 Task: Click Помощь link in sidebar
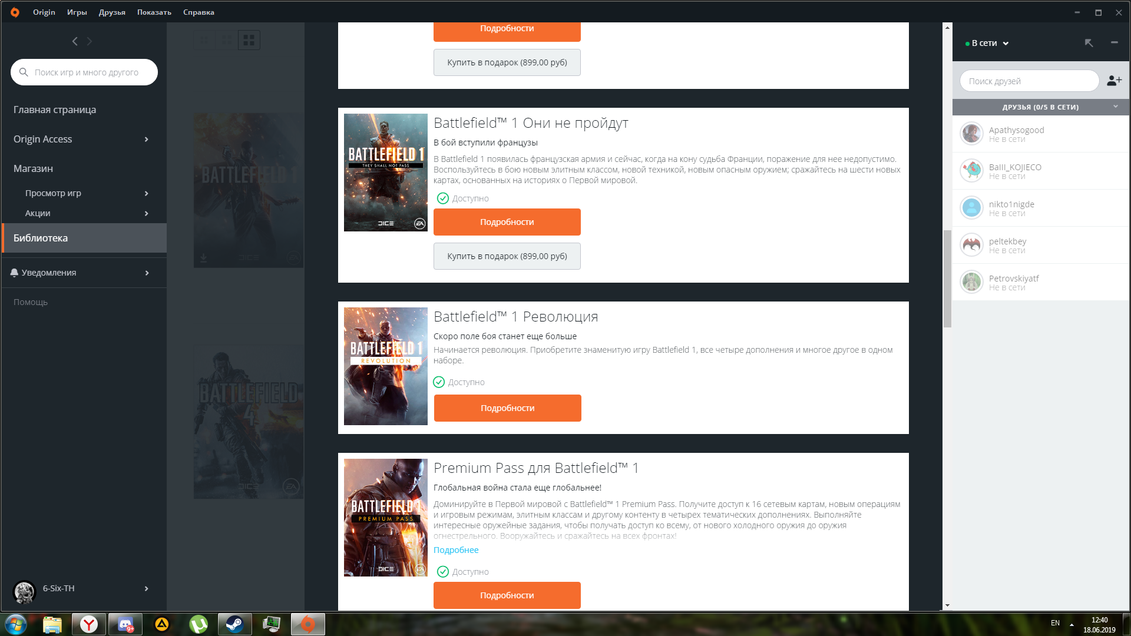(31, 302)
